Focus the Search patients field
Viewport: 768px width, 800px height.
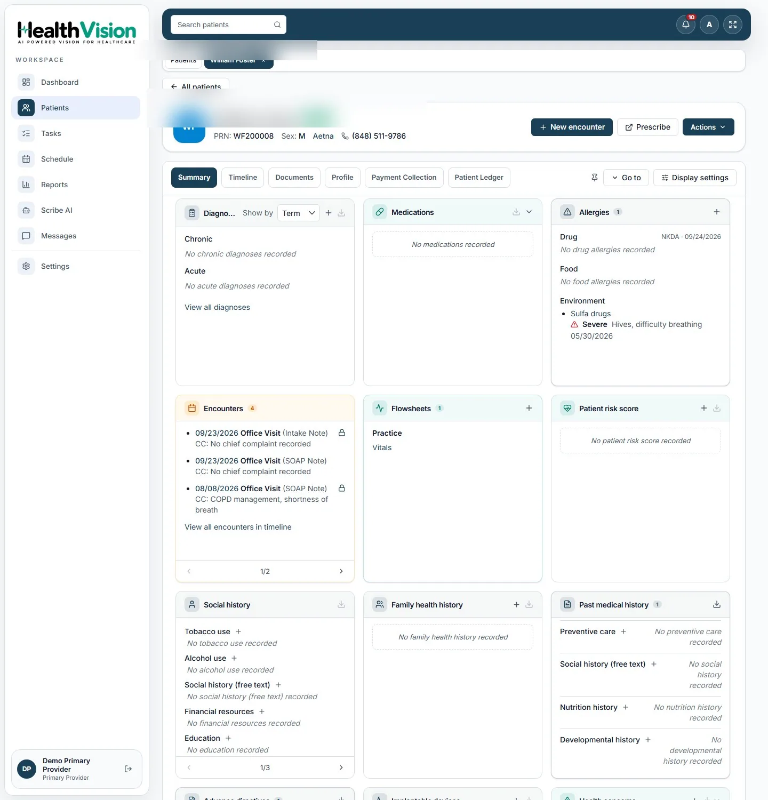[x=228, y=25]
